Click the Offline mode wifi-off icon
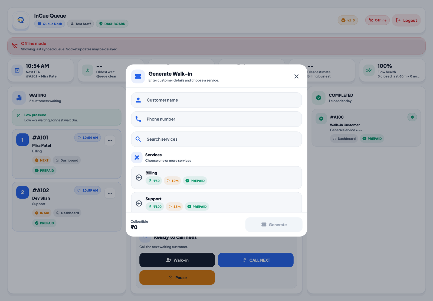Image resolution: width=433 pixels, height=301 pixels. (15, 46)
